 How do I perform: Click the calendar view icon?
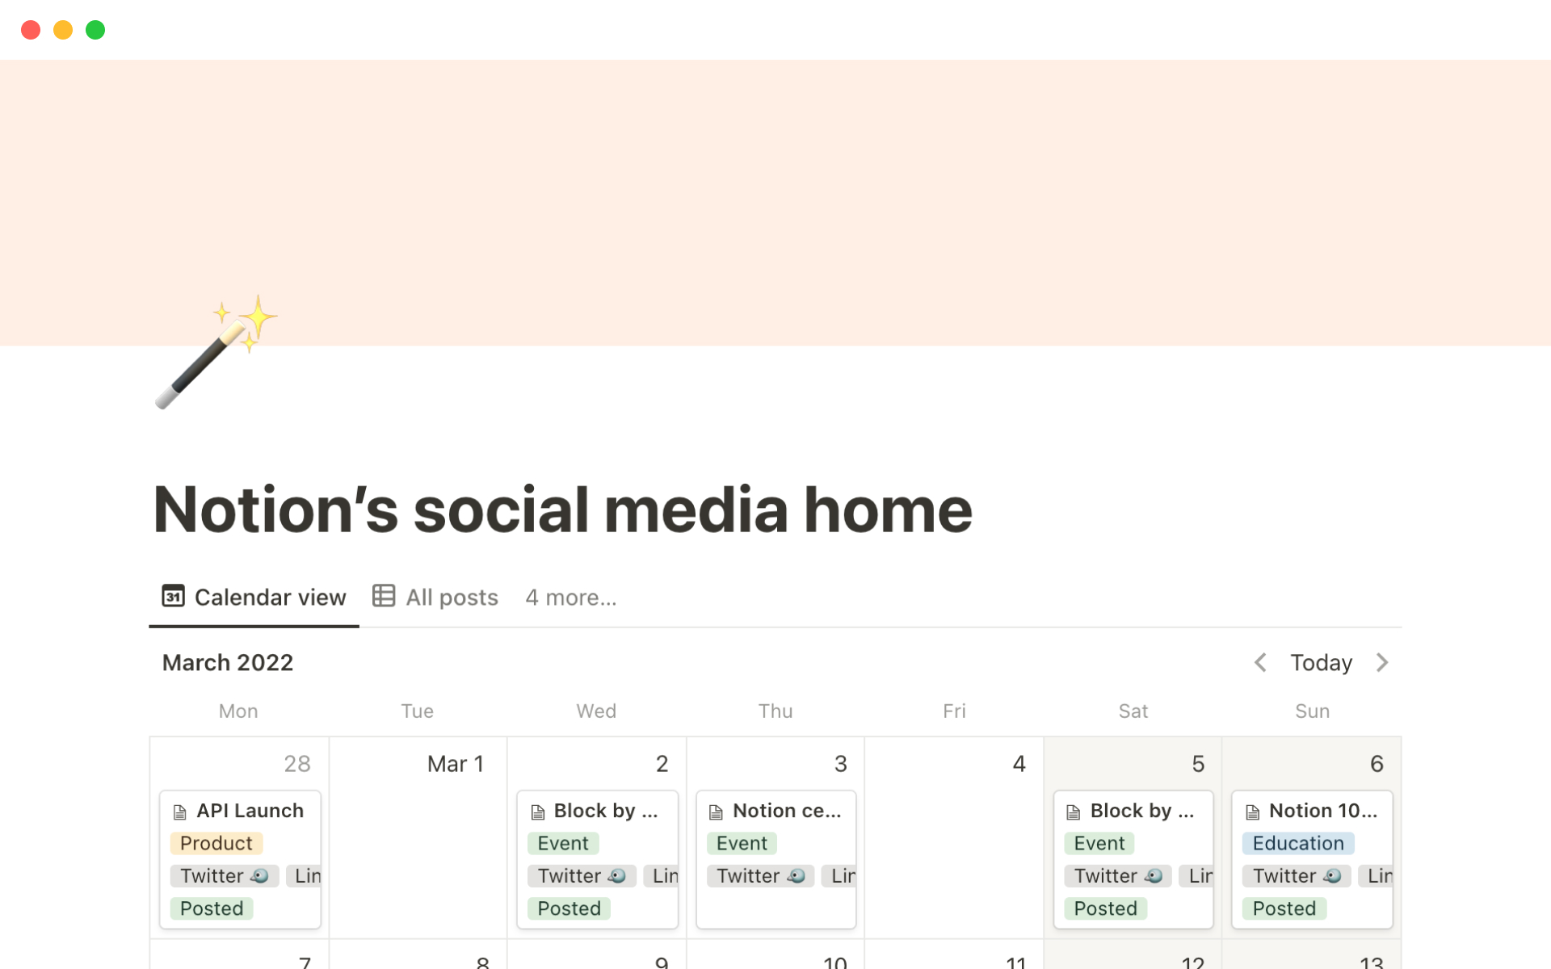point(173,596)
